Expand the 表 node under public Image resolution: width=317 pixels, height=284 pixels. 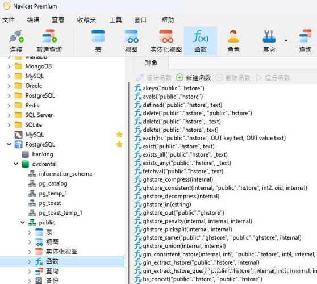click(x=30, y=232)
